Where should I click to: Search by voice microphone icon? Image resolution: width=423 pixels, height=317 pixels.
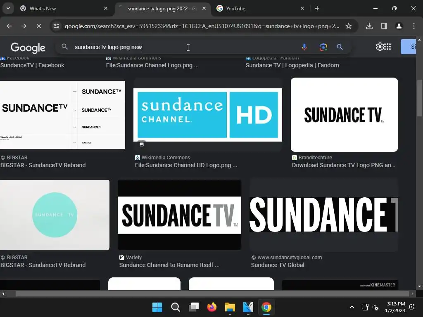(x=304, y=47)
